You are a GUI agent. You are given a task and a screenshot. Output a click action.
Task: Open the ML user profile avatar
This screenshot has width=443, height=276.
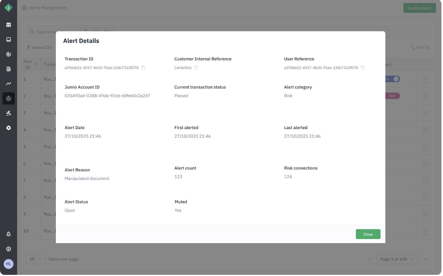[9, 264]
